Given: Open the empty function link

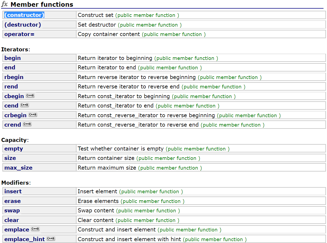Looking at the screenshot, I should click(14, 149).
